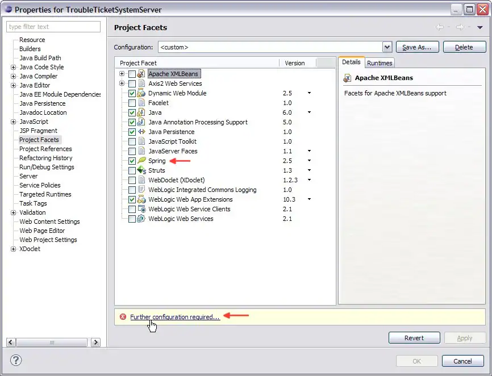Click the sidebar scrollbar right arrow

pos(95,342)
